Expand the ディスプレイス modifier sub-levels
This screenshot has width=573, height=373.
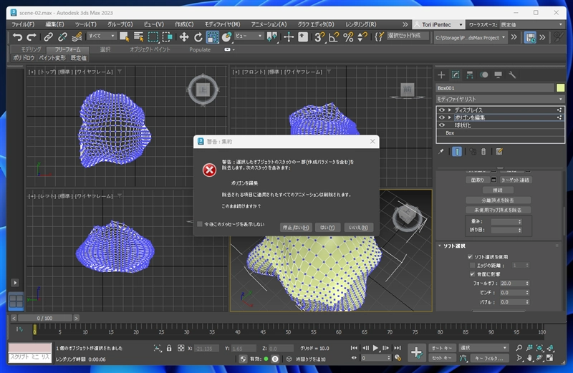[450, 110]
